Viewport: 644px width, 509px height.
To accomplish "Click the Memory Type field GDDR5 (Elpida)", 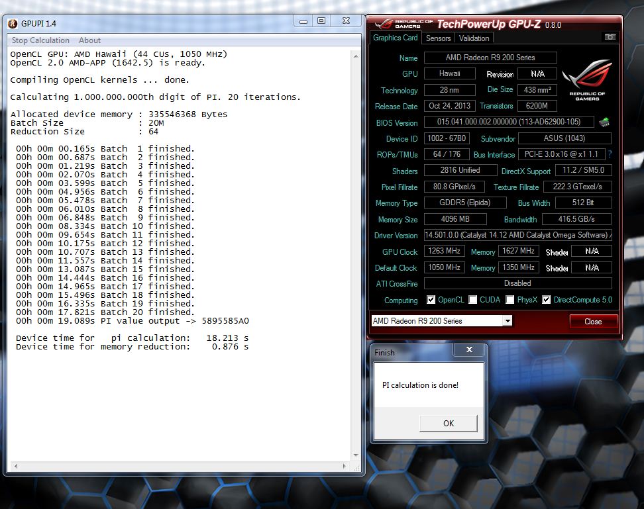I will (x=465, y=203).
